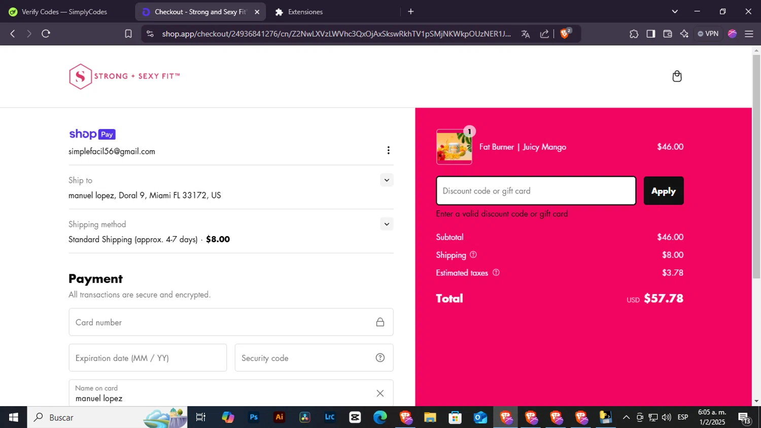Expand the Shipping method section
The image size is (761, 428).
coord(387,224)
